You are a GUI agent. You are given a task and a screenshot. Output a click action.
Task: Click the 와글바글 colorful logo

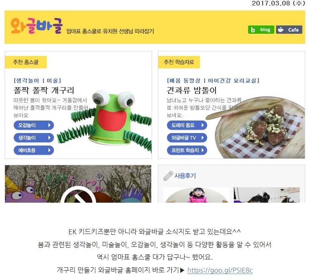coord(37,26)
